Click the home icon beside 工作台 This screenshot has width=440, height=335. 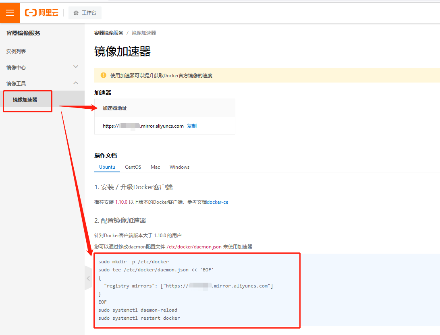coord(76,13)
